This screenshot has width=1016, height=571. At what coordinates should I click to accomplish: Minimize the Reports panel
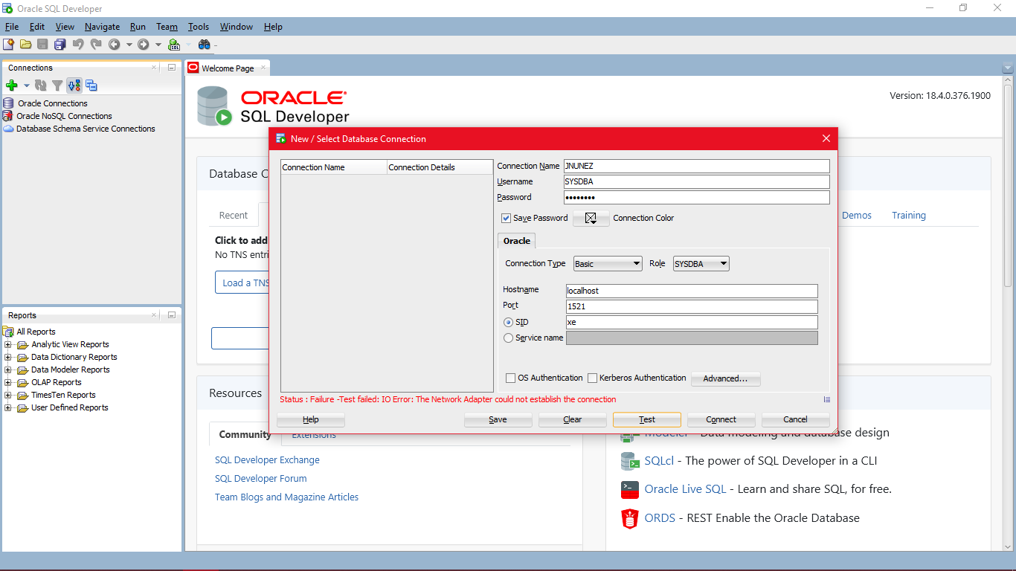click(x=172, y=314)
